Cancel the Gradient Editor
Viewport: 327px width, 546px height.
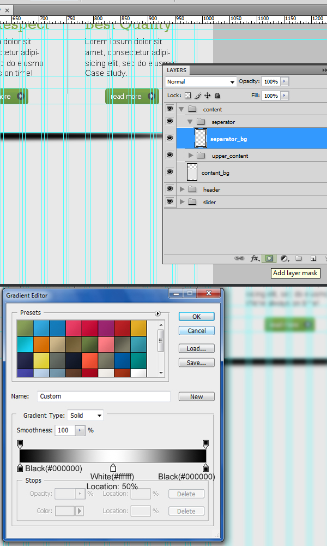tap(196, 331)
